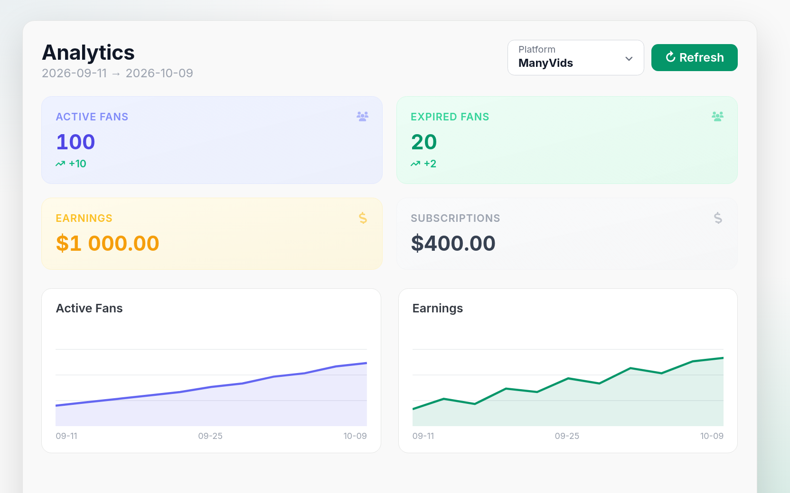Click the earnings value $1 000.00
This screenshot has width=790, height=493.
click(108, 243)
